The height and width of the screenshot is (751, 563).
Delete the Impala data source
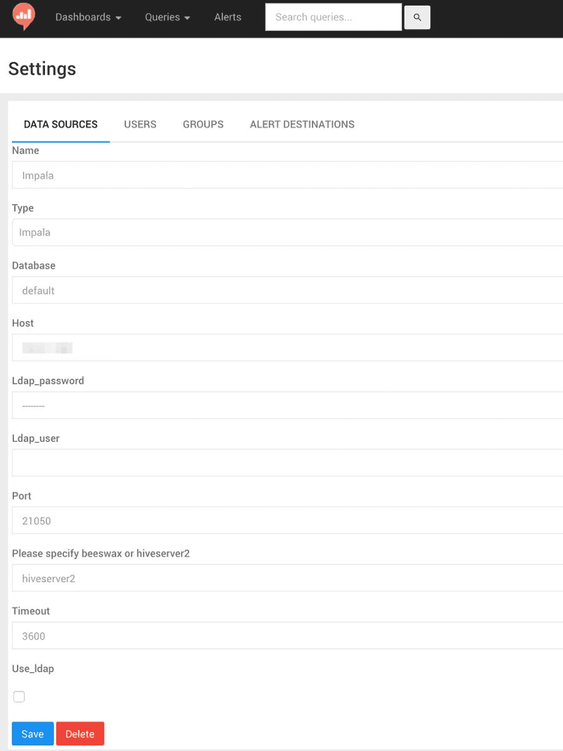(80, 733)
